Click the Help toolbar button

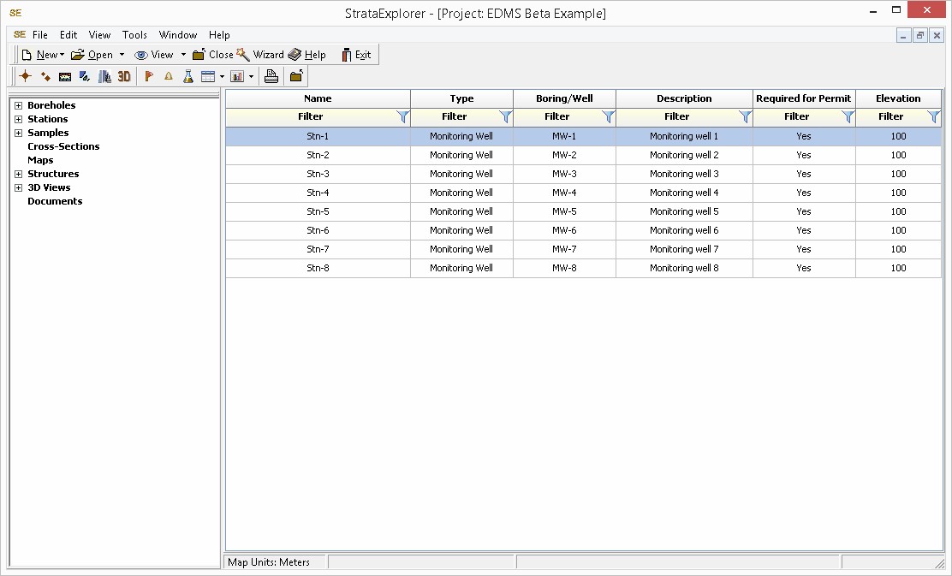[x=307, y=55]
